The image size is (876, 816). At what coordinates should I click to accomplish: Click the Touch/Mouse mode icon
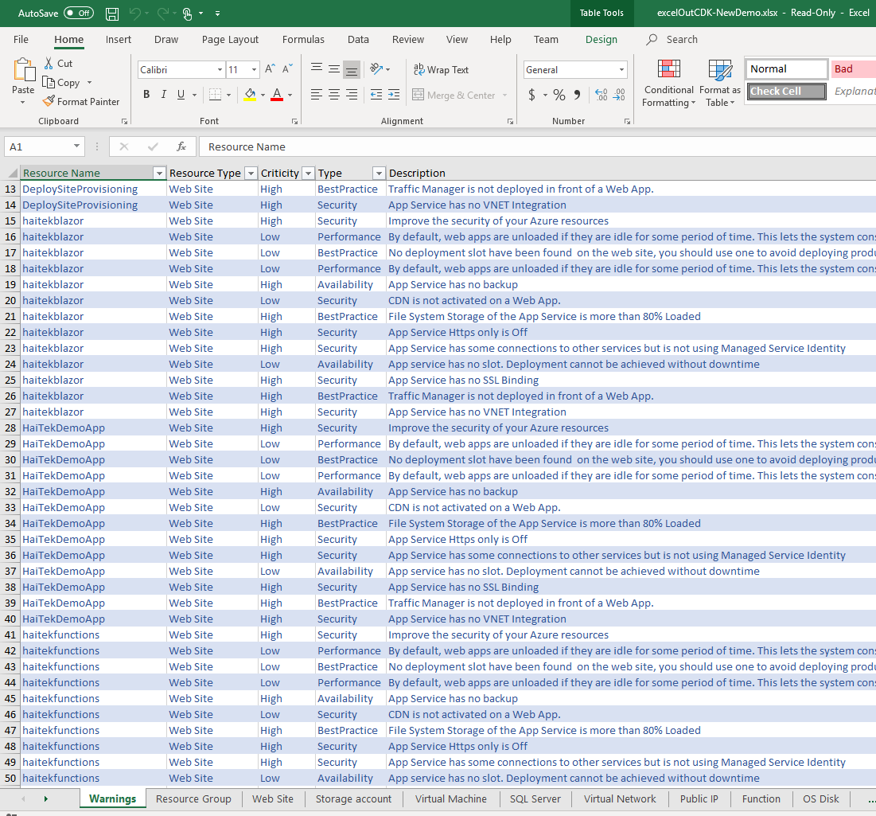(188, 14)
